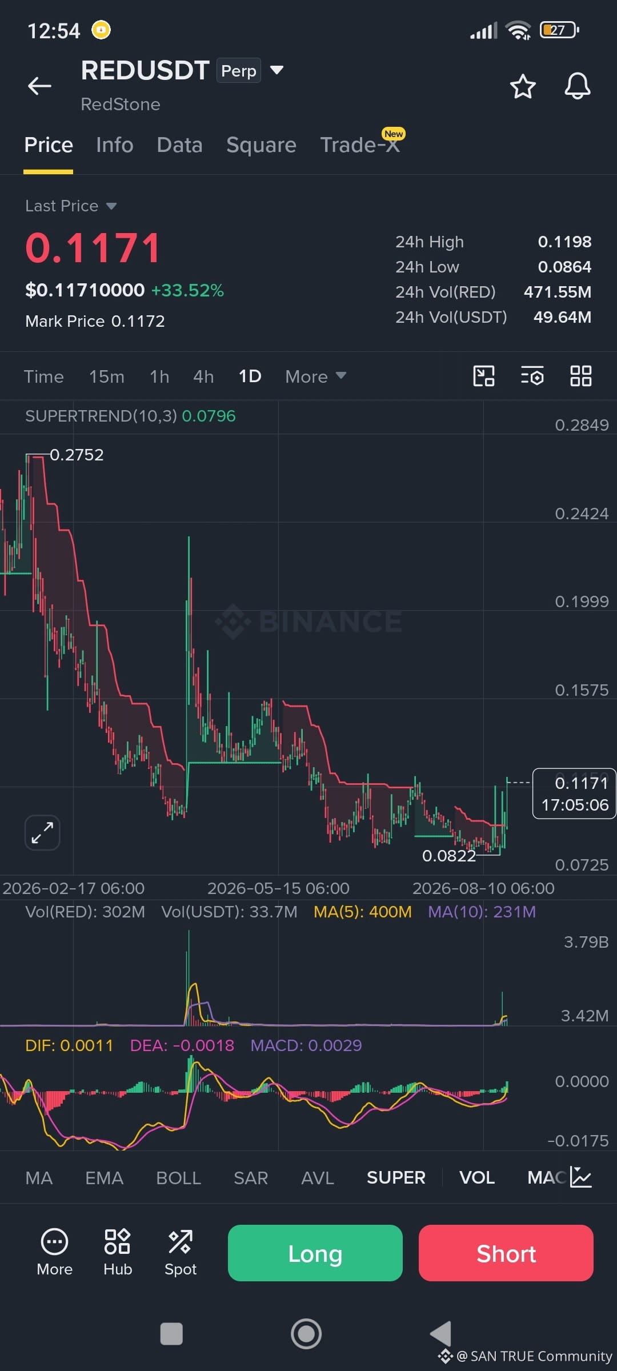
Task: Tap the MA(5): 400M volume label
Action: (363, 912)
